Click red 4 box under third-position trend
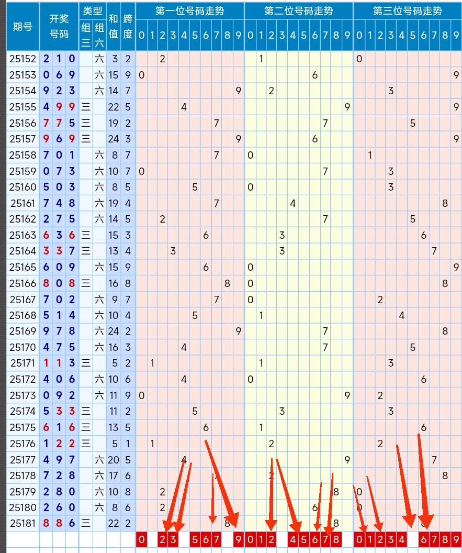Image resolution: width=462 pixels, height=553 pixels. click(402, 539)
